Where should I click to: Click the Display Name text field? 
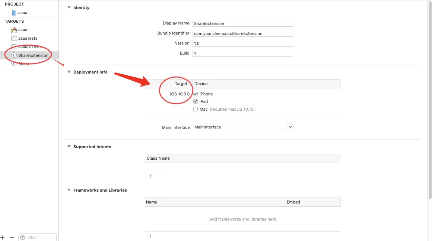[x=242, y=23]
